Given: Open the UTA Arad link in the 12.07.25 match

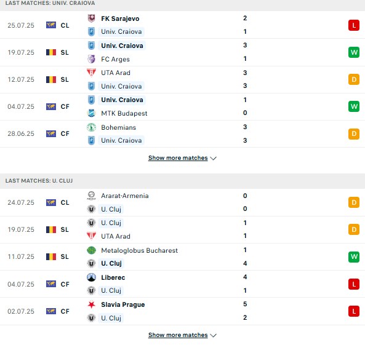Looking at the screenshot, I should click(116, 73).
